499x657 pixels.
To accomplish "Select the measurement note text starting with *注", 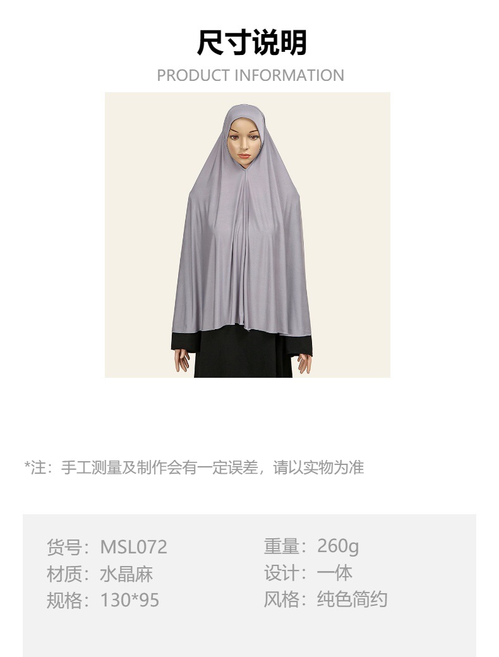I will tap(195, 467).
